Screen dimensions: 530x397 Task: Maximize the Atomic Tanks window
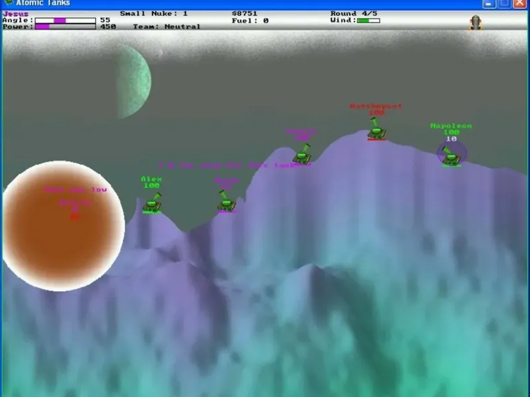pos(504,3)
